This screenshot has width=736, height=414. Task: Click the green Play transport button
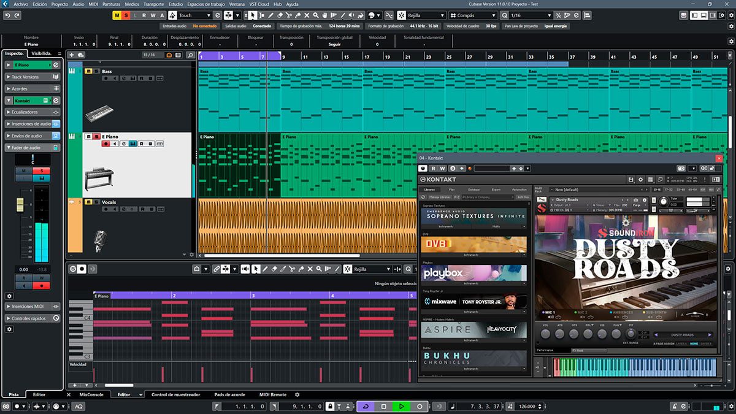tap(402, 406)
